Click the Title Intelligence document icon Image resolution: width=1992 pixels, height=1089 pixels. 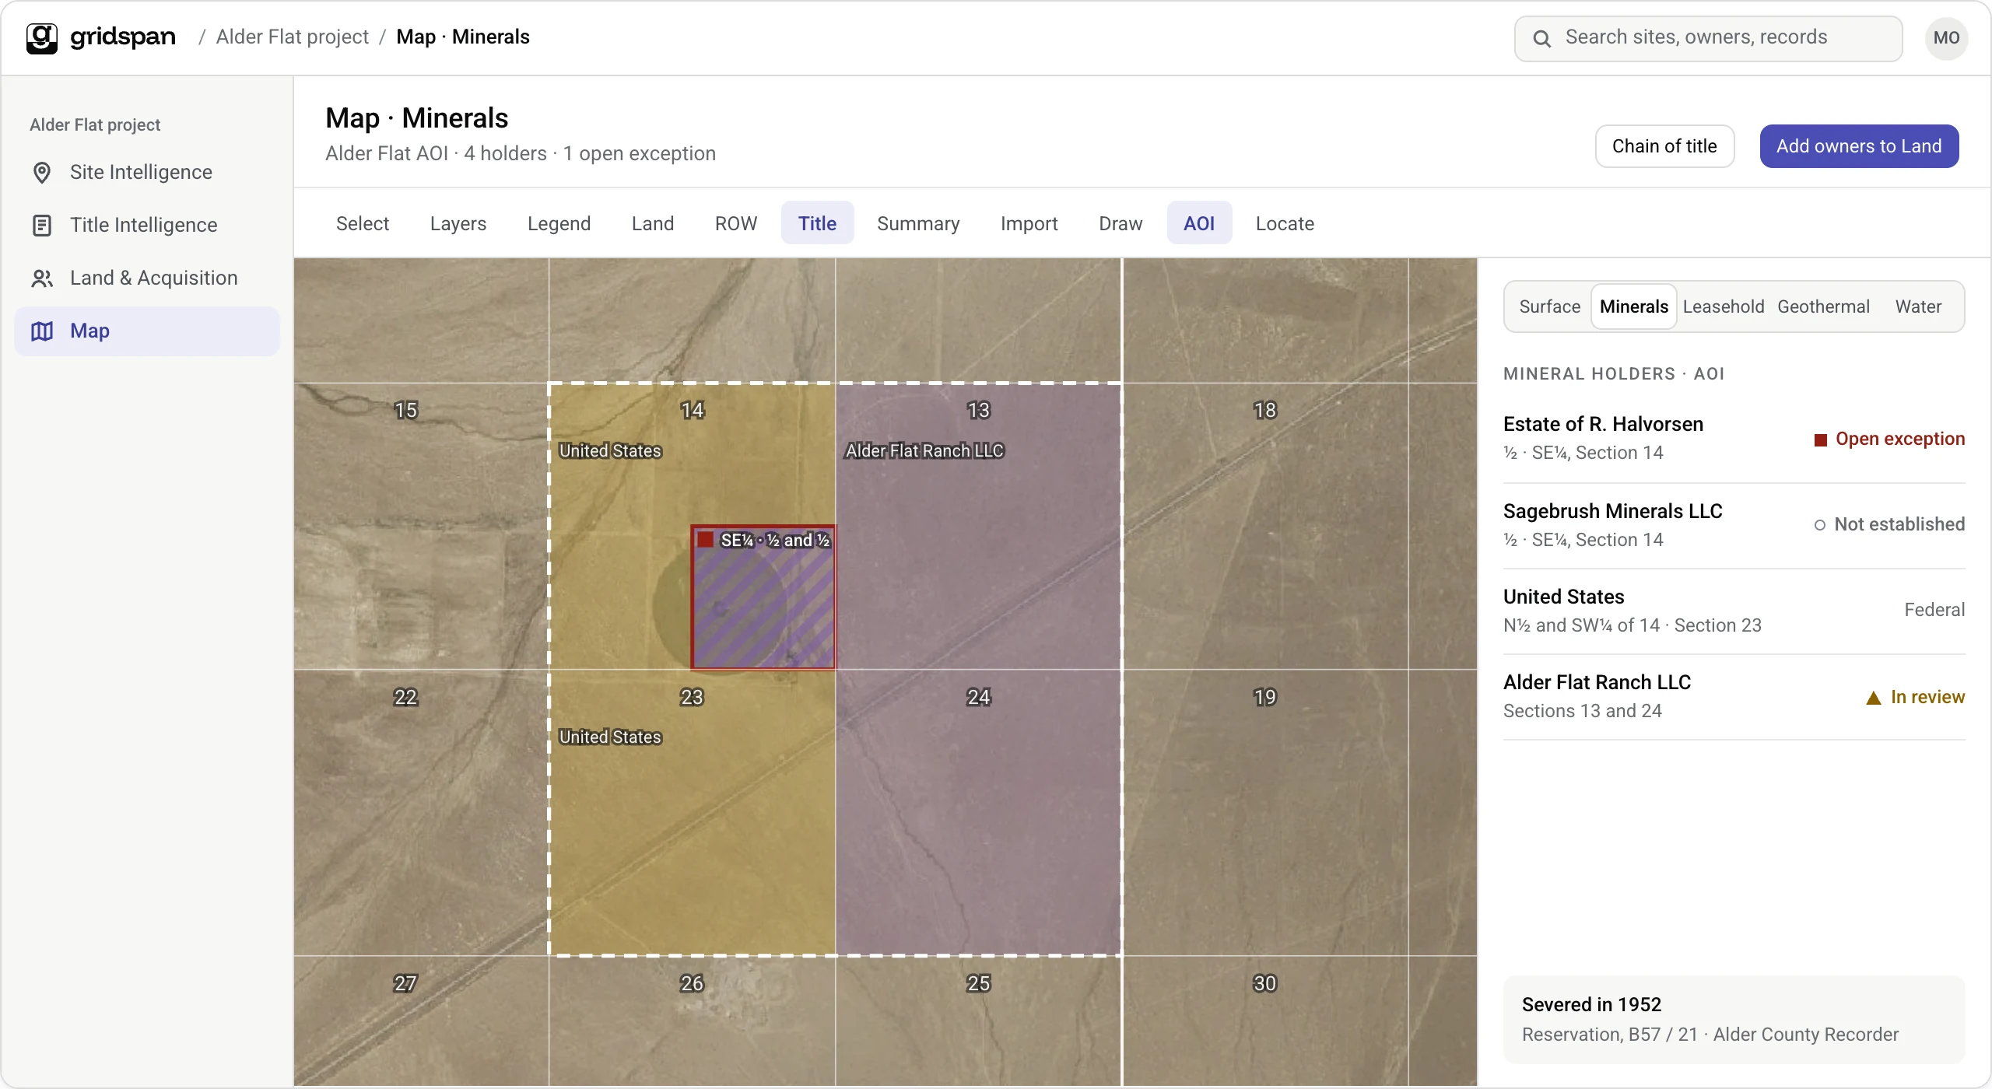(x=42, y=225)
